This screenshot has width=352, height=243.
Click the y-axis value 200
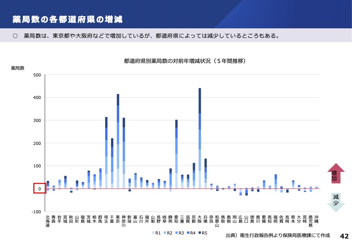[x=37, y=143]
